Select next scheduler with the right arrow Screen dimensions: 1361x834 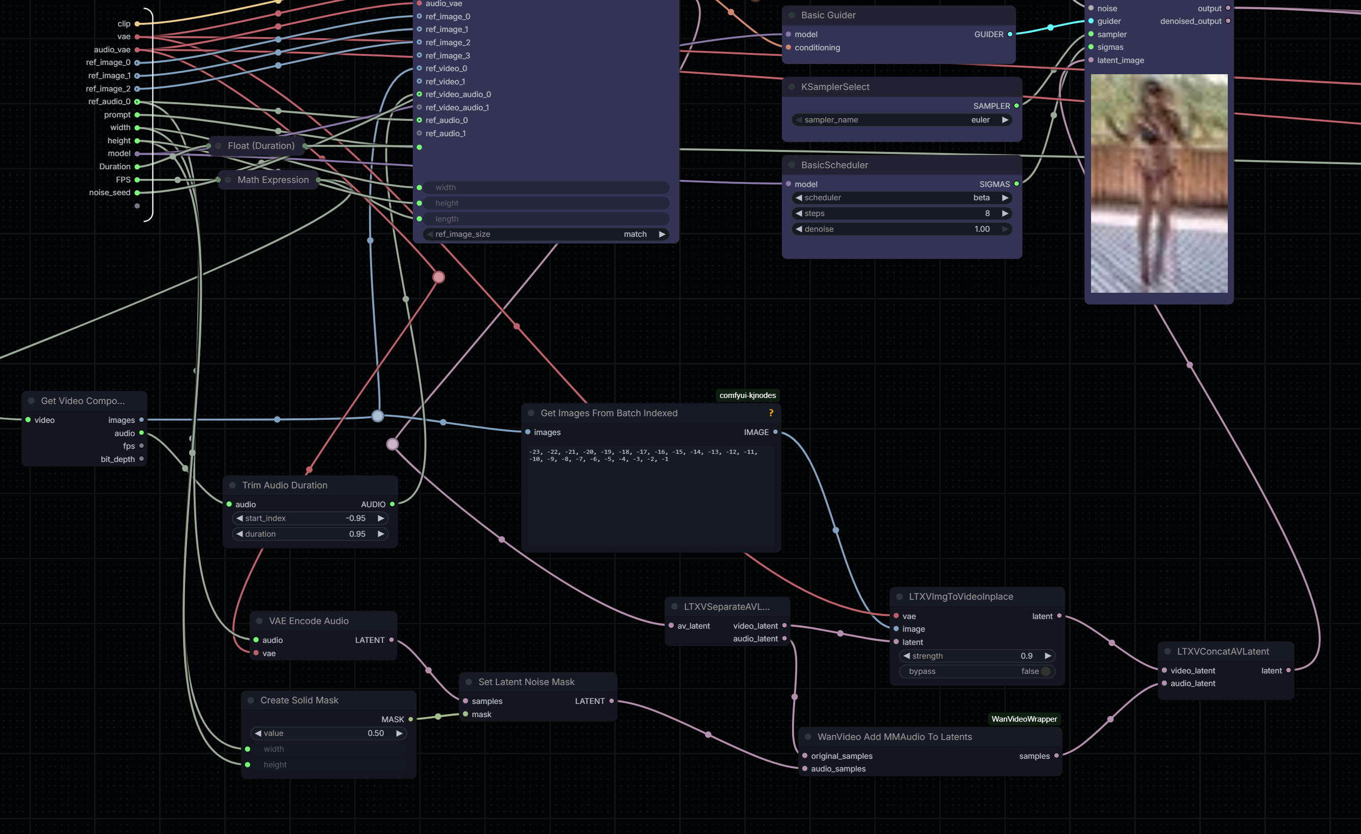click(1005, 198)
